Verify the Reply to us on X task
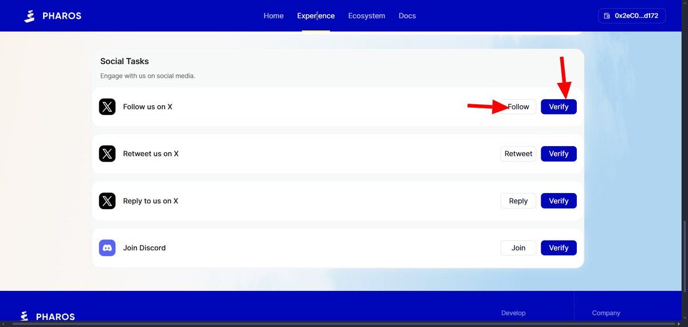The width and height of the screenshot is (688, 327). 558,201
